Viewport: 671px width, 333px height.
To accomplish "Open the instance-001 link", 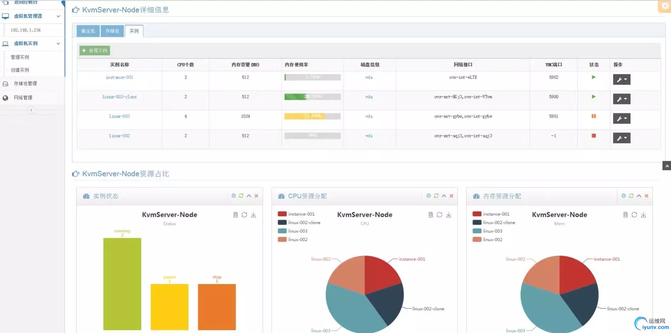I will pyautogui.click(x=119, y=77).
